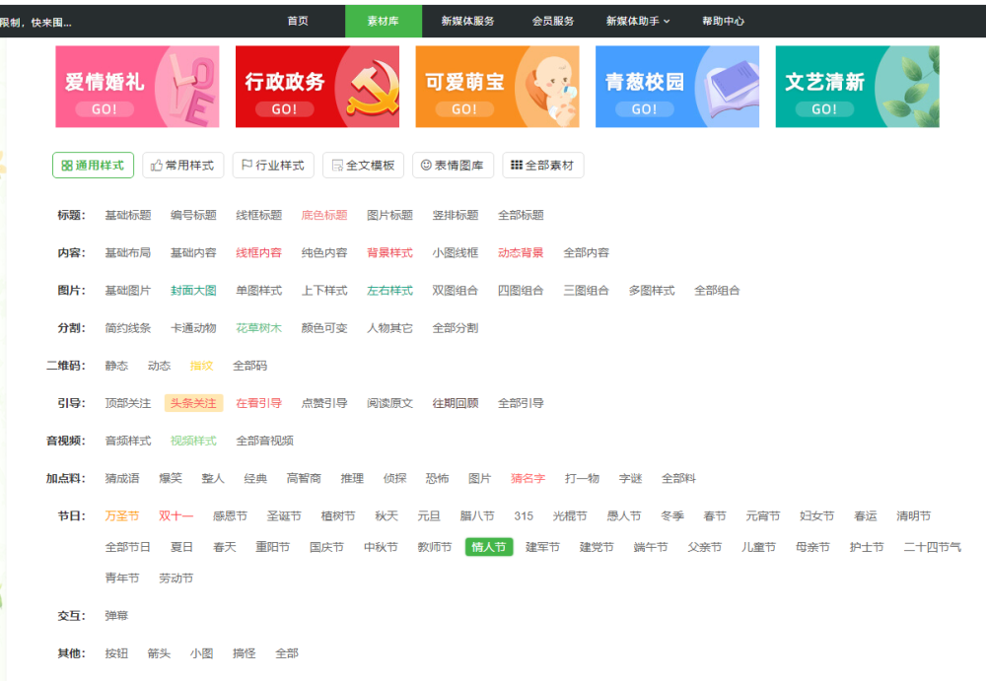Select 猜名字 in the 加点料 row
Viewport: 986px width, 681px height.
point(528,479)
